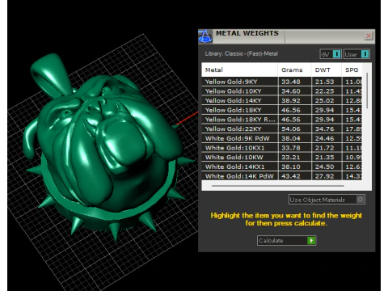This screenshot has width=388, height=291.
Task: Click the 25.02 DWT value
Action: 324,100
